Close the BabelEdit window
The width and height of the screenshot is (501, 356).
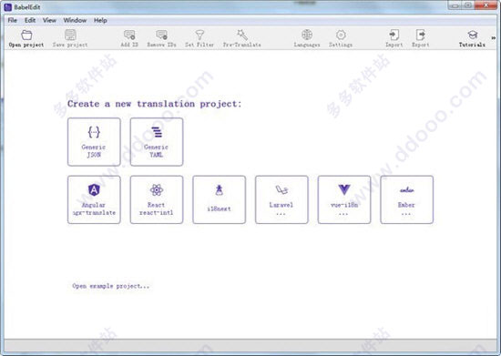point(486,5)
